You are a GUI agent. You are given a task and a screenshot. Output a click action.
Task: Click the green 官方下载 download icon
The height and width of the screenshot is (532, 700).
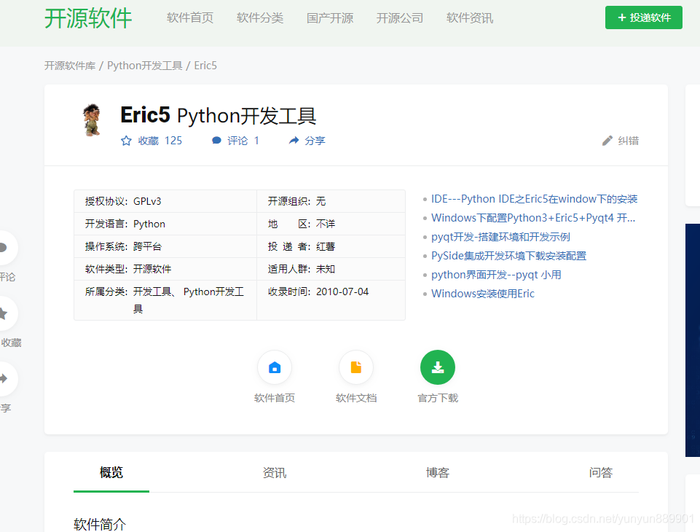coord(438,367)
